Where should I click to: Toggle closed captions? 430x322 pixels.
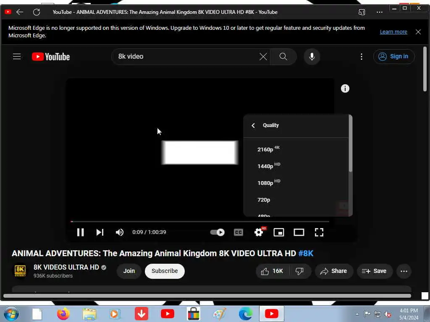tap(239, 232)
